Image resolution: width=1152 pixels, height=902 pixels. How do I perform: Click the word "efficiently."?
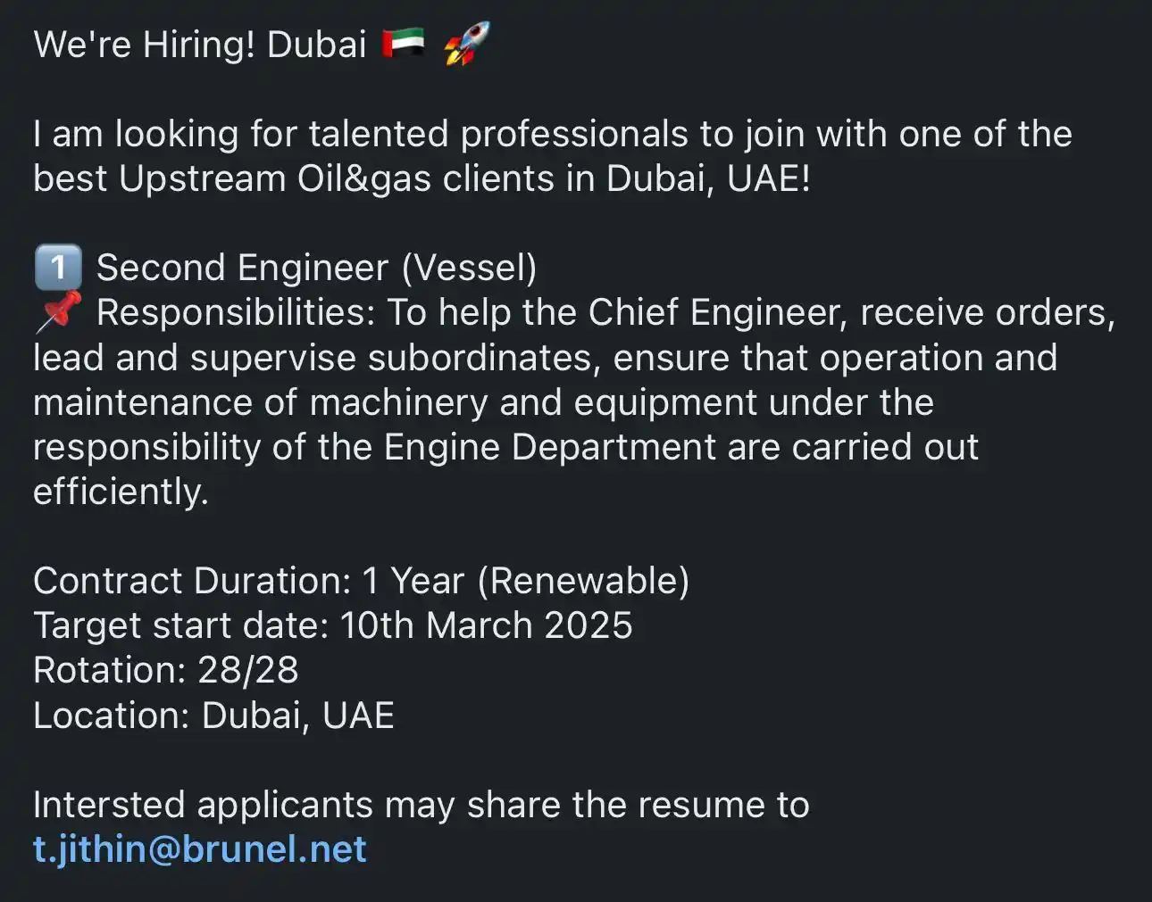coord(121,492)
